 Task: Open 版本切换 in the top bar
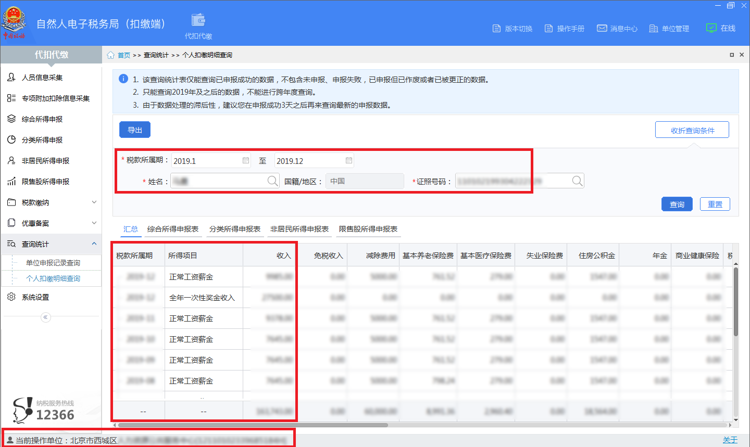tap(512, 29)
